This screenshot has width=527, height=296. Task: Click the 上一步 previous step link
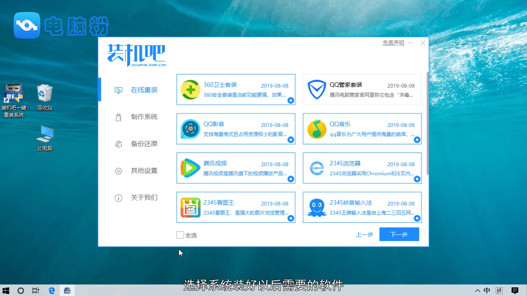click(365, 234)
